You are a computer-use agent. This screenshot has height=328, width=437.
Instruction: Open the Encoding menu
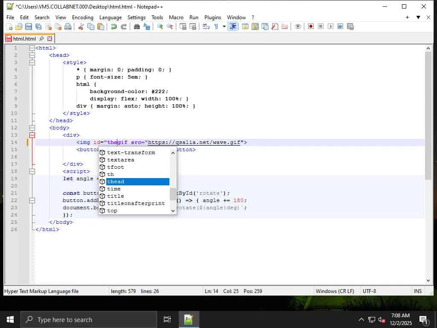coord(83,17)
